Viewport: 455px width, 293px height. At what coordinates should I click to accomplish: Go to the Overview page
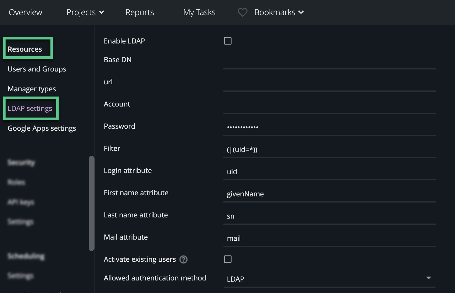coord(25,12)
